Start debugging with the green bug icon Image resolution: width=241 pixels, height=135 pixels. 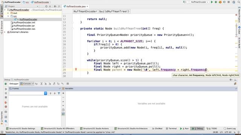click(216, 2)
